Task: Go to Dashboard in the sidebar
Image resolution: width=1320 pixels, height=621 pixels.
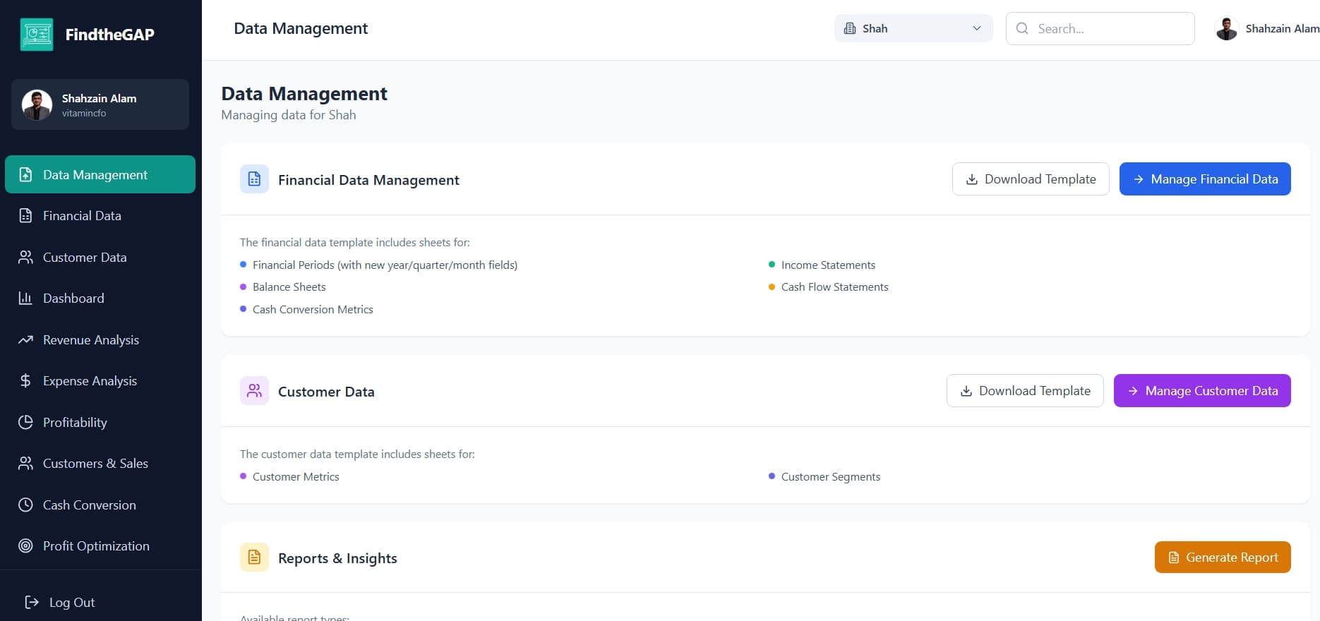Action: tap(100, 298)
